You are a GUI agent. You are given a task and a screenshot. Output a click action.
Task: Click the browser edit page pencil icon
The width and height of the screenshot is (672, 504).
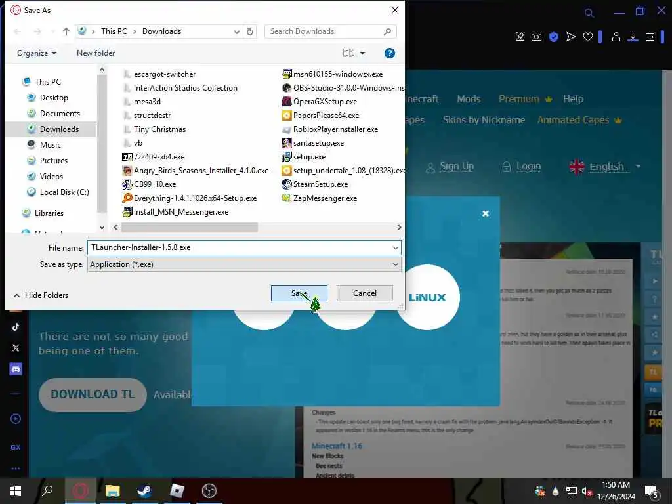pyautogui.click(x=520, y=37)
